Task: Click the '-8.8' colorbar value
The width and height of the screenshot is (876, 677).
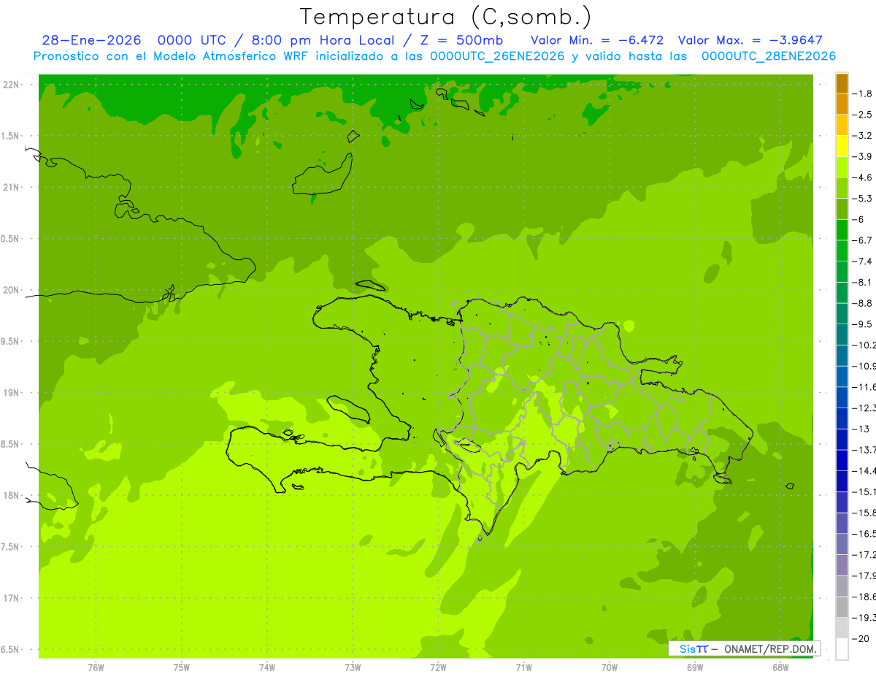Action: point(862,303)
